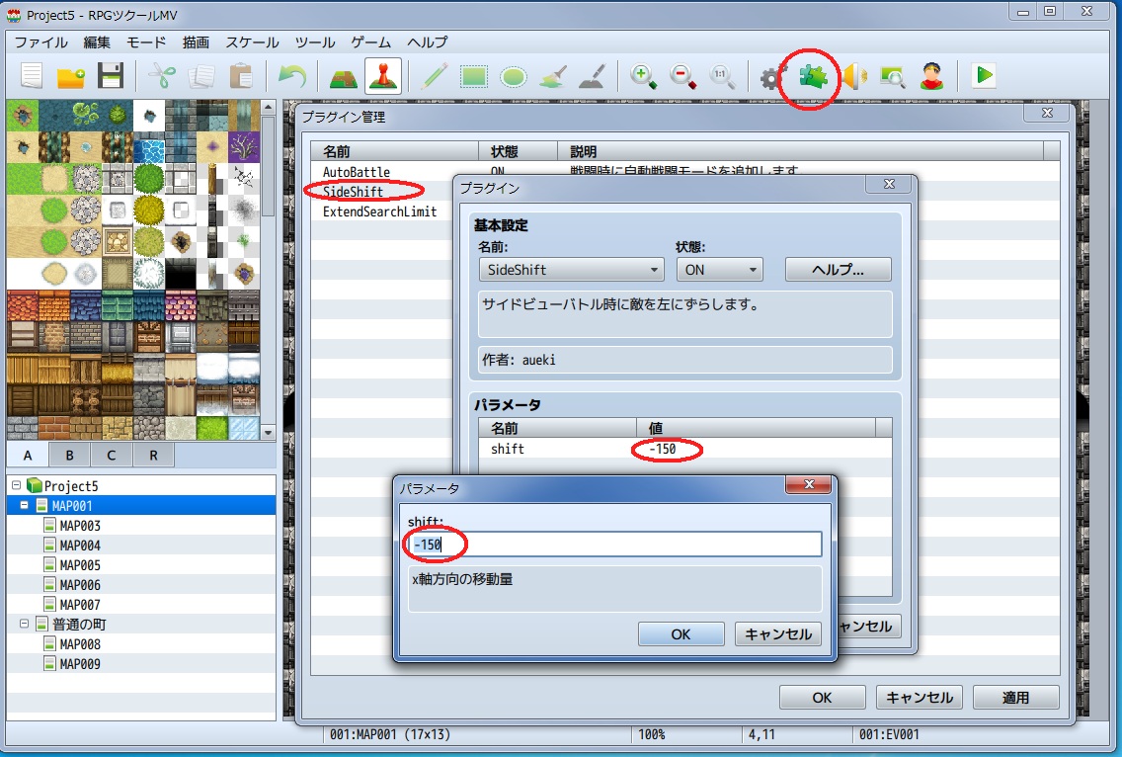Collapse the Project5 tree node
The image size is (1122, 757).
[x=17, y=485]
